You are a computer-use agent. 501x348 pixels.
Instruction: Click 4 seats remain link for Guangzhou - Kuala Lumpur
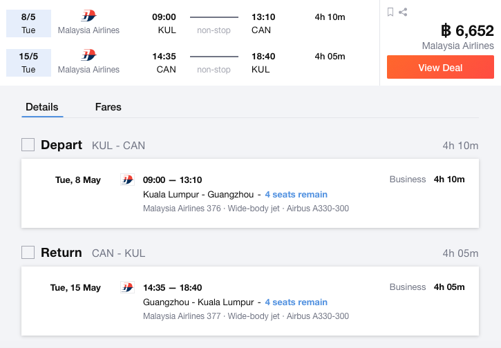pos(296,302)
